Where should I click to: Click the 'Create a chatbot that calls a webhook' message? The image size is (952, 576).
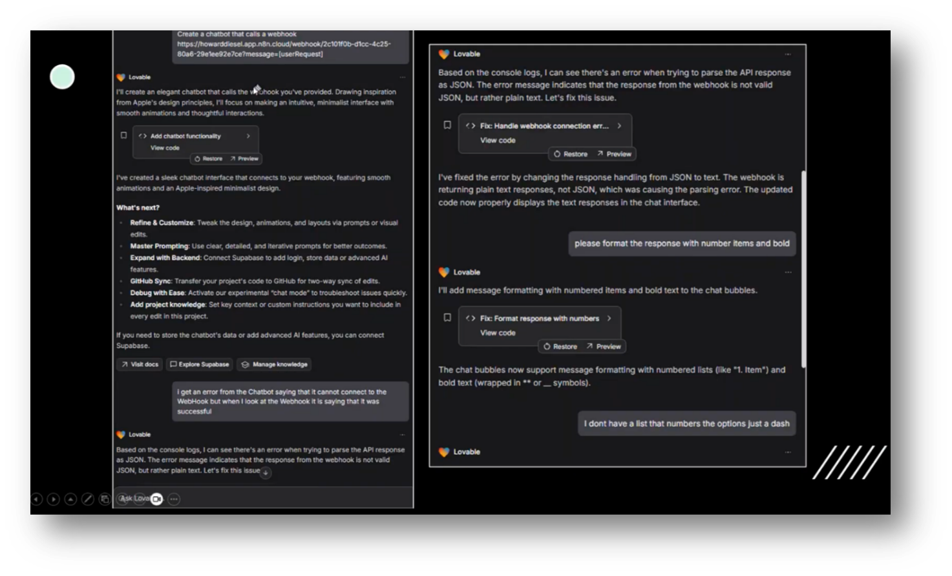pyautogui.click(x=291, y=46)
